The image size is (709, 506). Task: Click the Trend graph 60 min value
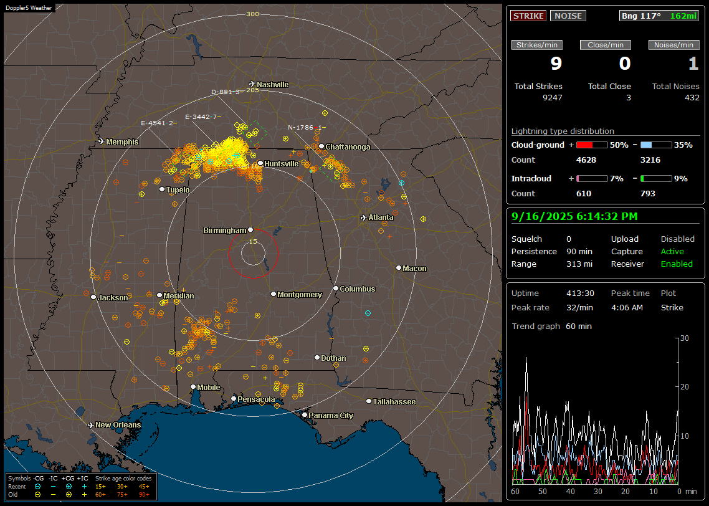click(578, 327)
